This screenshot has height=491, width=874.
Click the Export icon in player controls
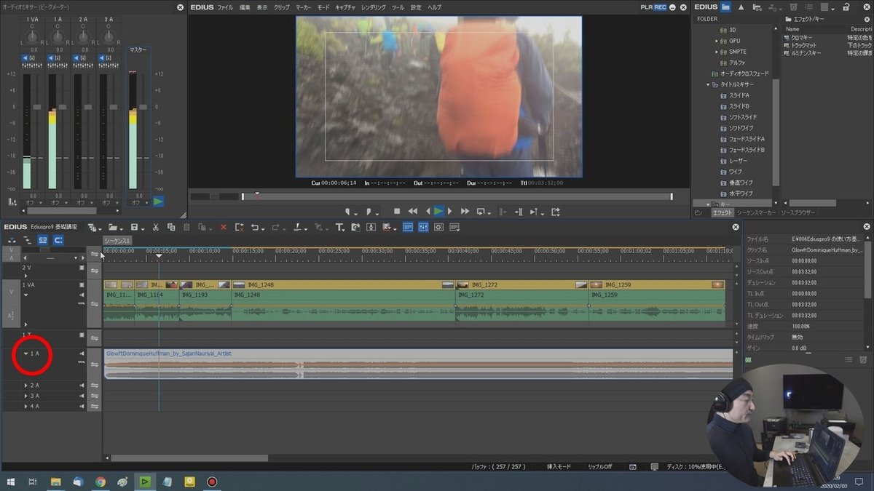tap(556, 212)
